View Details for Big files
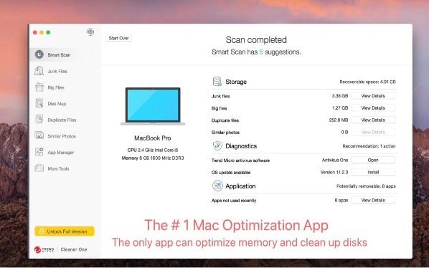The image size is (429, 268). click(373, 108)
